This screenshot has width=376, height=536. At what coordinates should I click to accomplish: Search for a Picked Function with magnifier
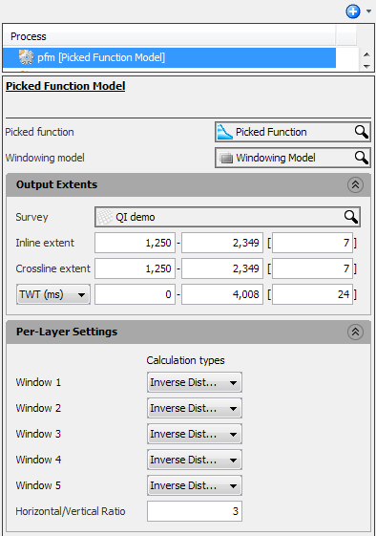362,132
